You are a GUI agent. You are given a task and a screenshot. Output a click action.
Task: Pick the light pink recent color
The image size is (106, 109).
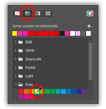[78, 33]
